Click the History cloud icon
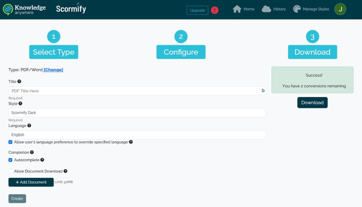The height and width of the screenshot is (207, 362). 266,9
